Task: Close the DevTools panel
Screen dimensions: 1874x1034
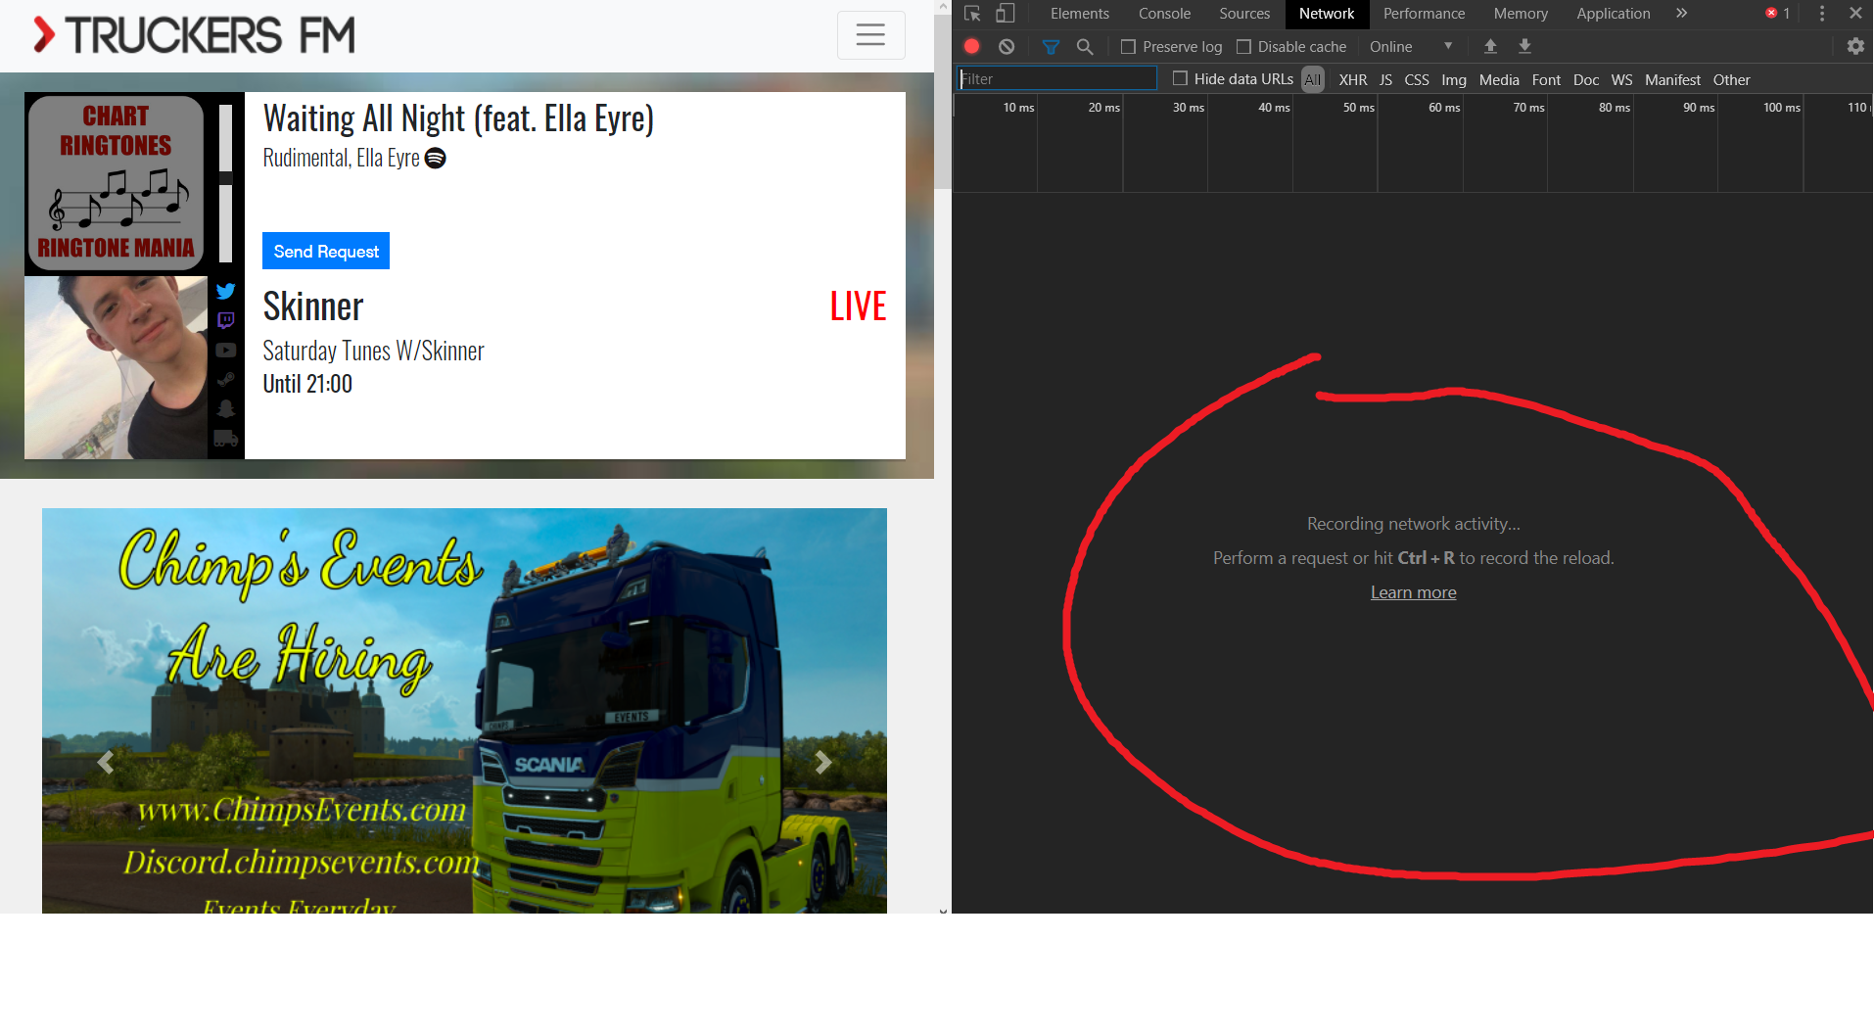Action: pyautogui.click(x=1855, y=14)
